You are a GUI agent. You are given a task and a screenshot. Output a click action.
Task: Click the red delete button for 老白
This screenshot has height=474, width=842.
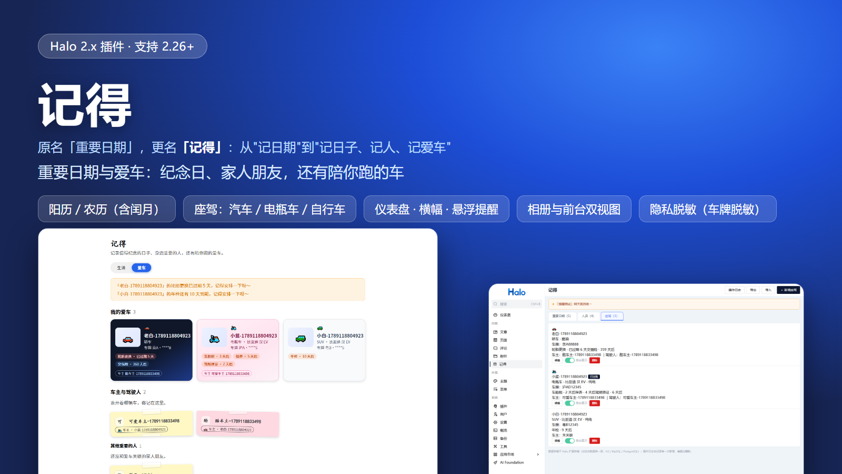pyautogui.click(x=595, y=361)
